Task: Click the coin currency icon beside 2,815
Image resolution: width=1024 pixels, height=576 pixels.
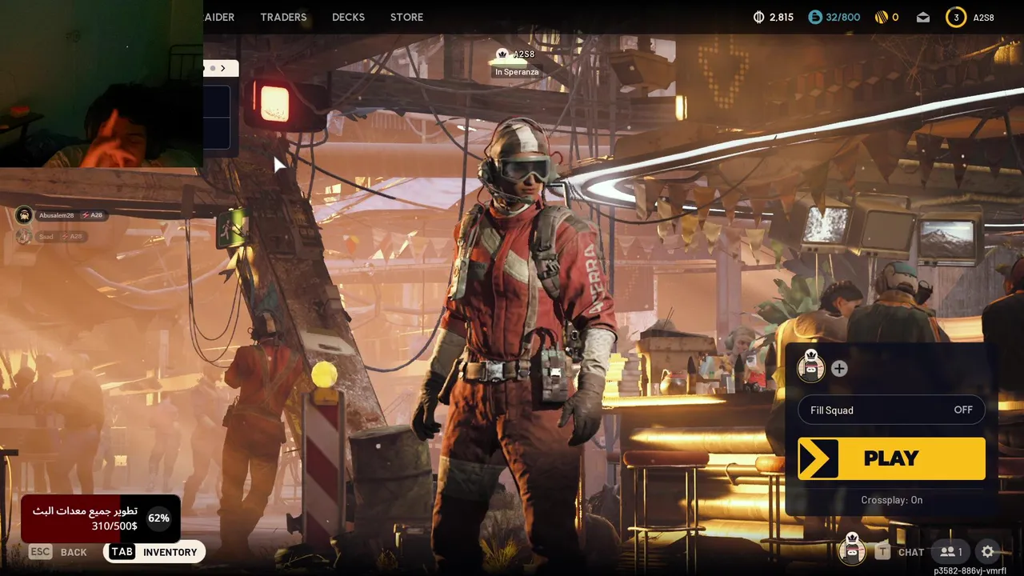Action: pos(758,17)
